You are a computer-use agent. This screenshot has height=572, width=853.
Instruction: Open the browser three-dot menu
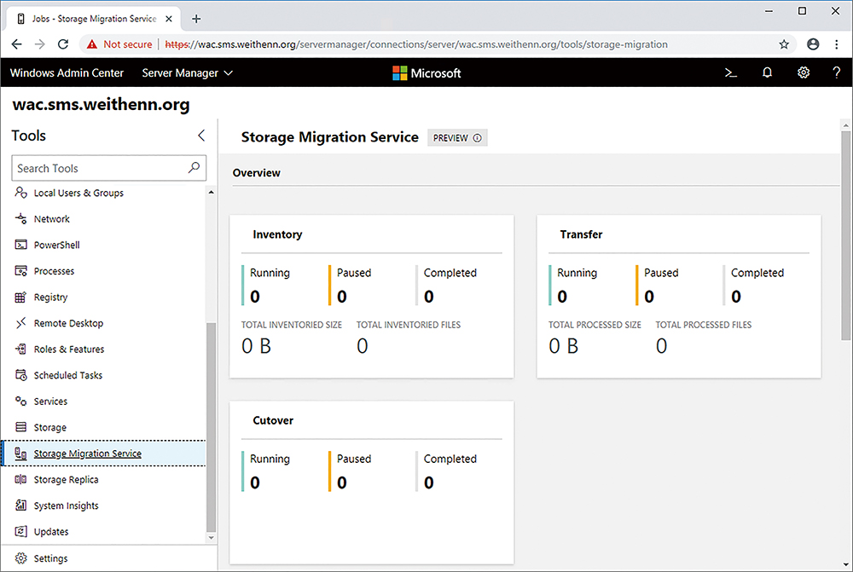point(837,44)
